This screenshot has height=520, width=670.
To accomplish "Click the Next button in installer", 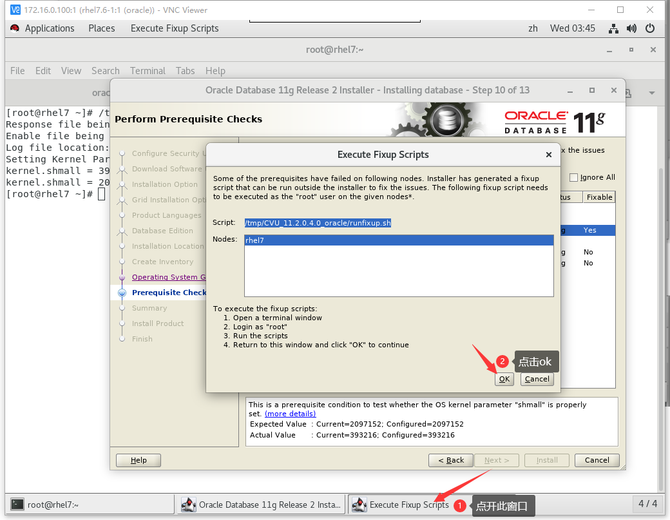I will pyautogui.click(x=497, y=460).
